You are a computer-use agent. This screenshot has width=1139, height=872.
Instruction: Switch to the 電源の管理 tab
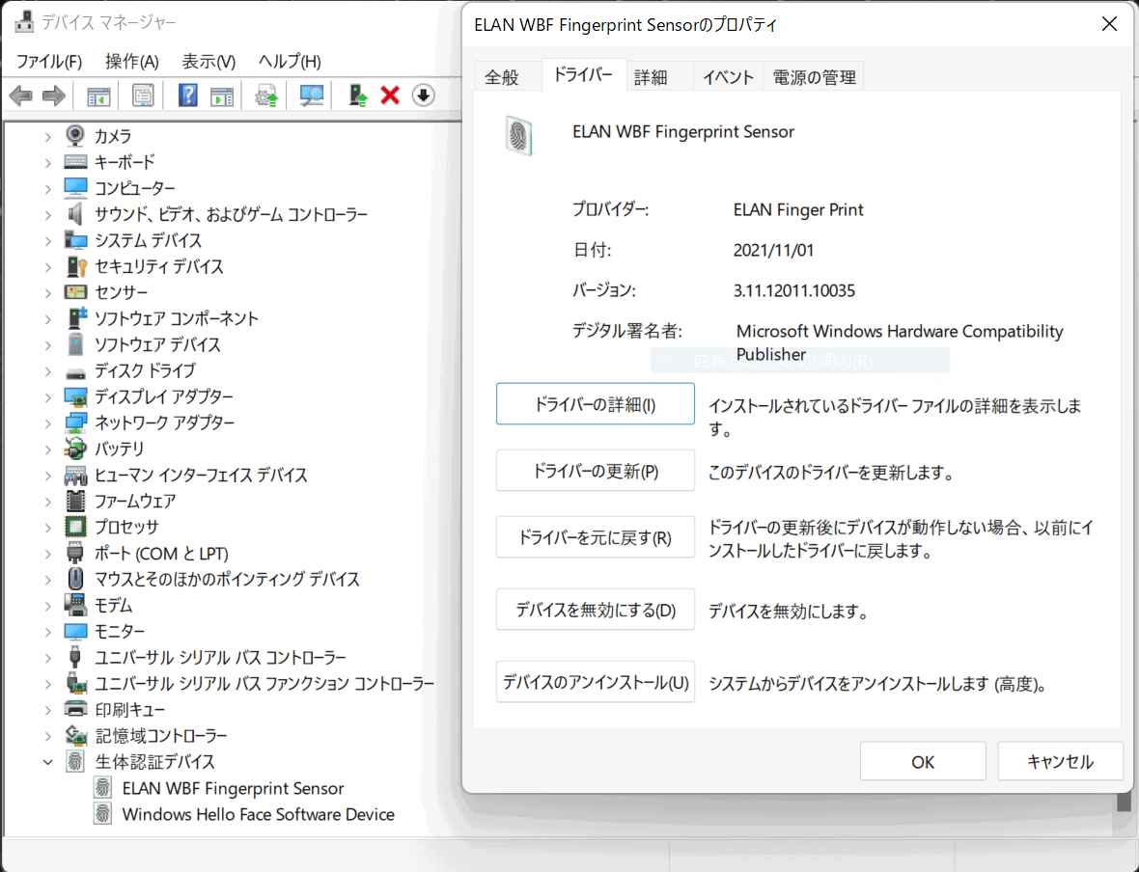click(814, 77)
